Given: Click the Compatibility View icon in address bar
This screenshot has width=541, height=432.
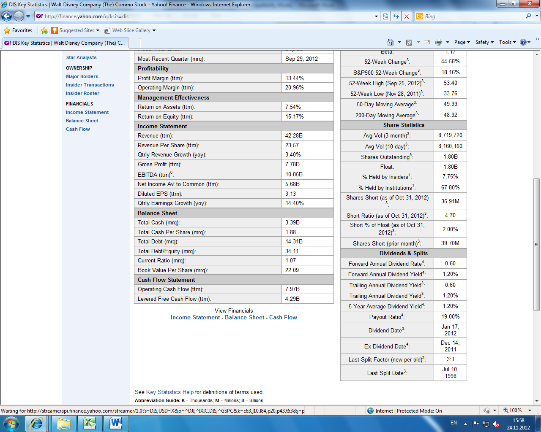Looking at the screenshot, I should 386,16.
